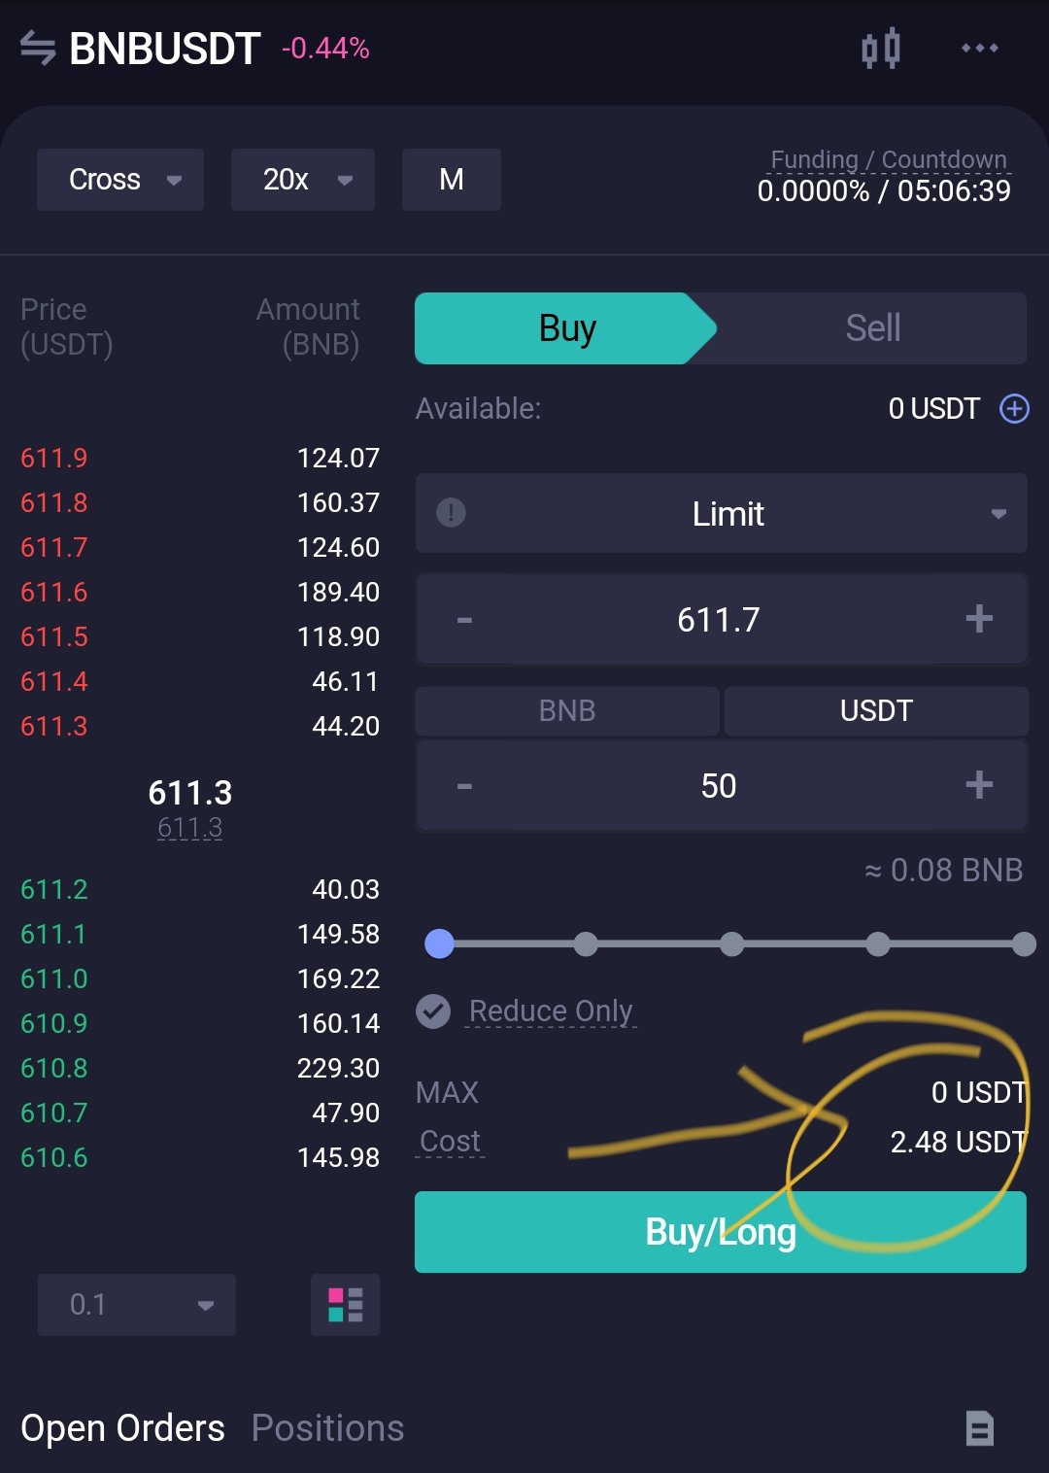Switch to the Sell tab
Screen dimensions: 1049x1473
click(872, 328)
